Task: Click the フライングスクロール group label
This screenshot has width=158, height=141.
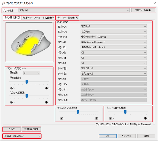Action: click(16, 69)
